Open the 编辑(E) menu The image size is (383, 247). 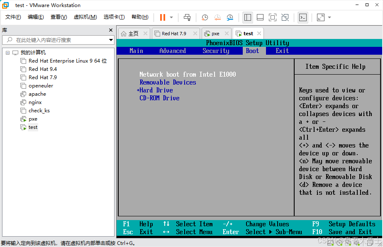[36, 17]
